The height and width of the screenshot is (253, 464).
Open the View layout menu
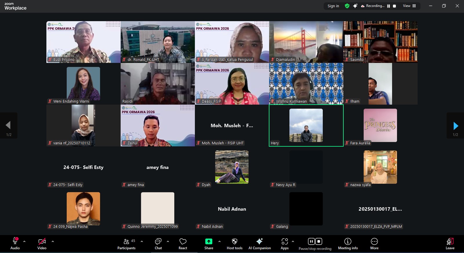tap(409, 6)
